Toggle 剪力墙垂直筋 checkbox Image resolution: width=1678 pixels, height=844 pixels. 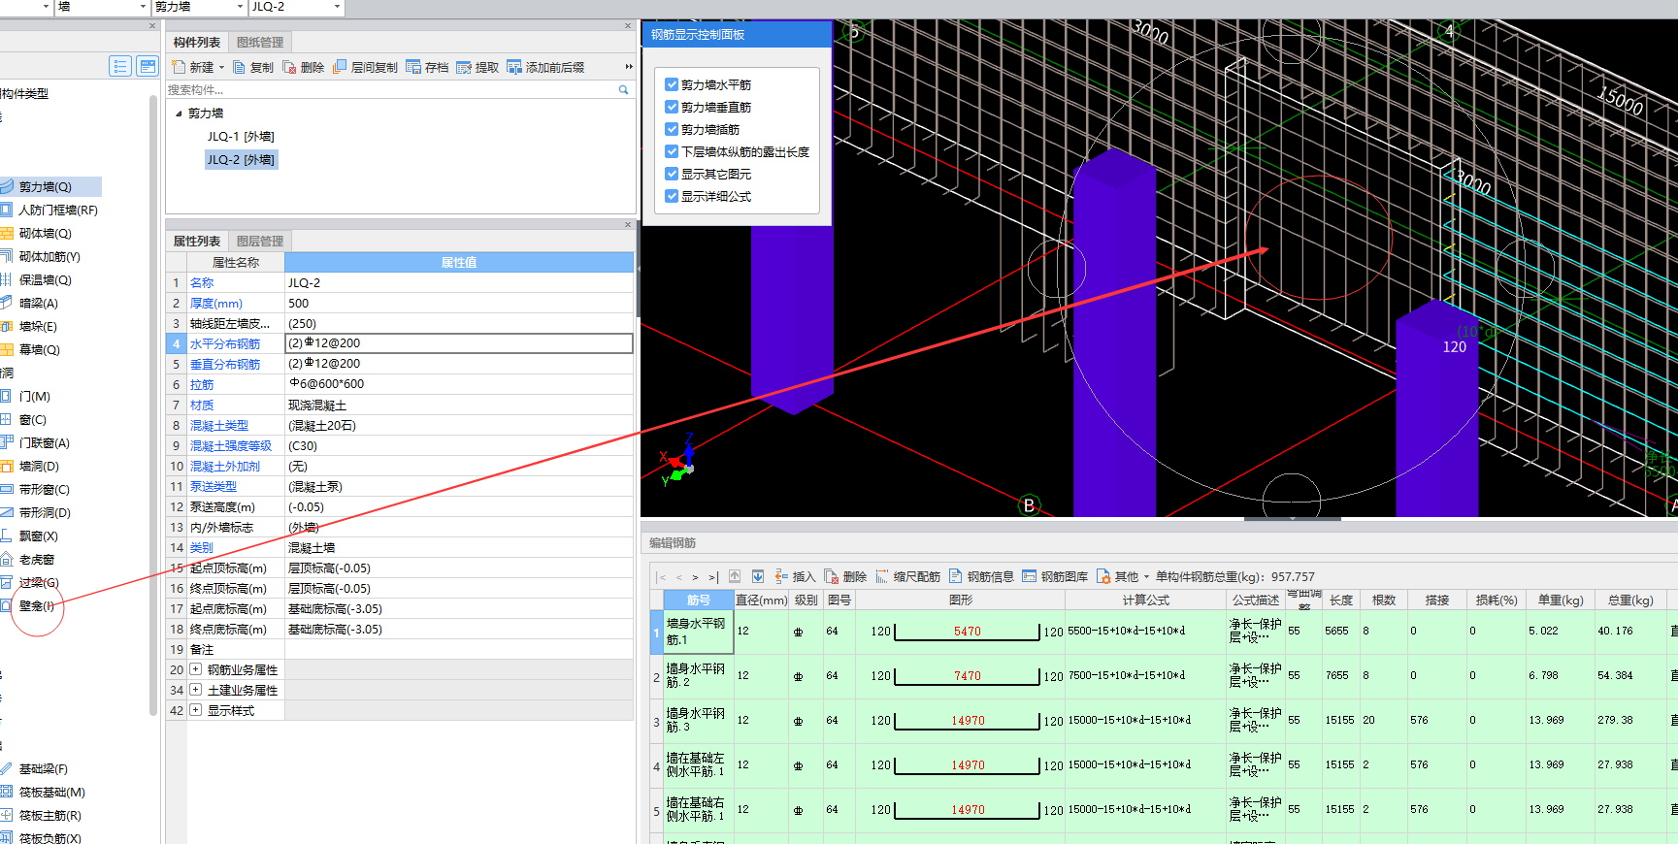(x=672, y=107)
